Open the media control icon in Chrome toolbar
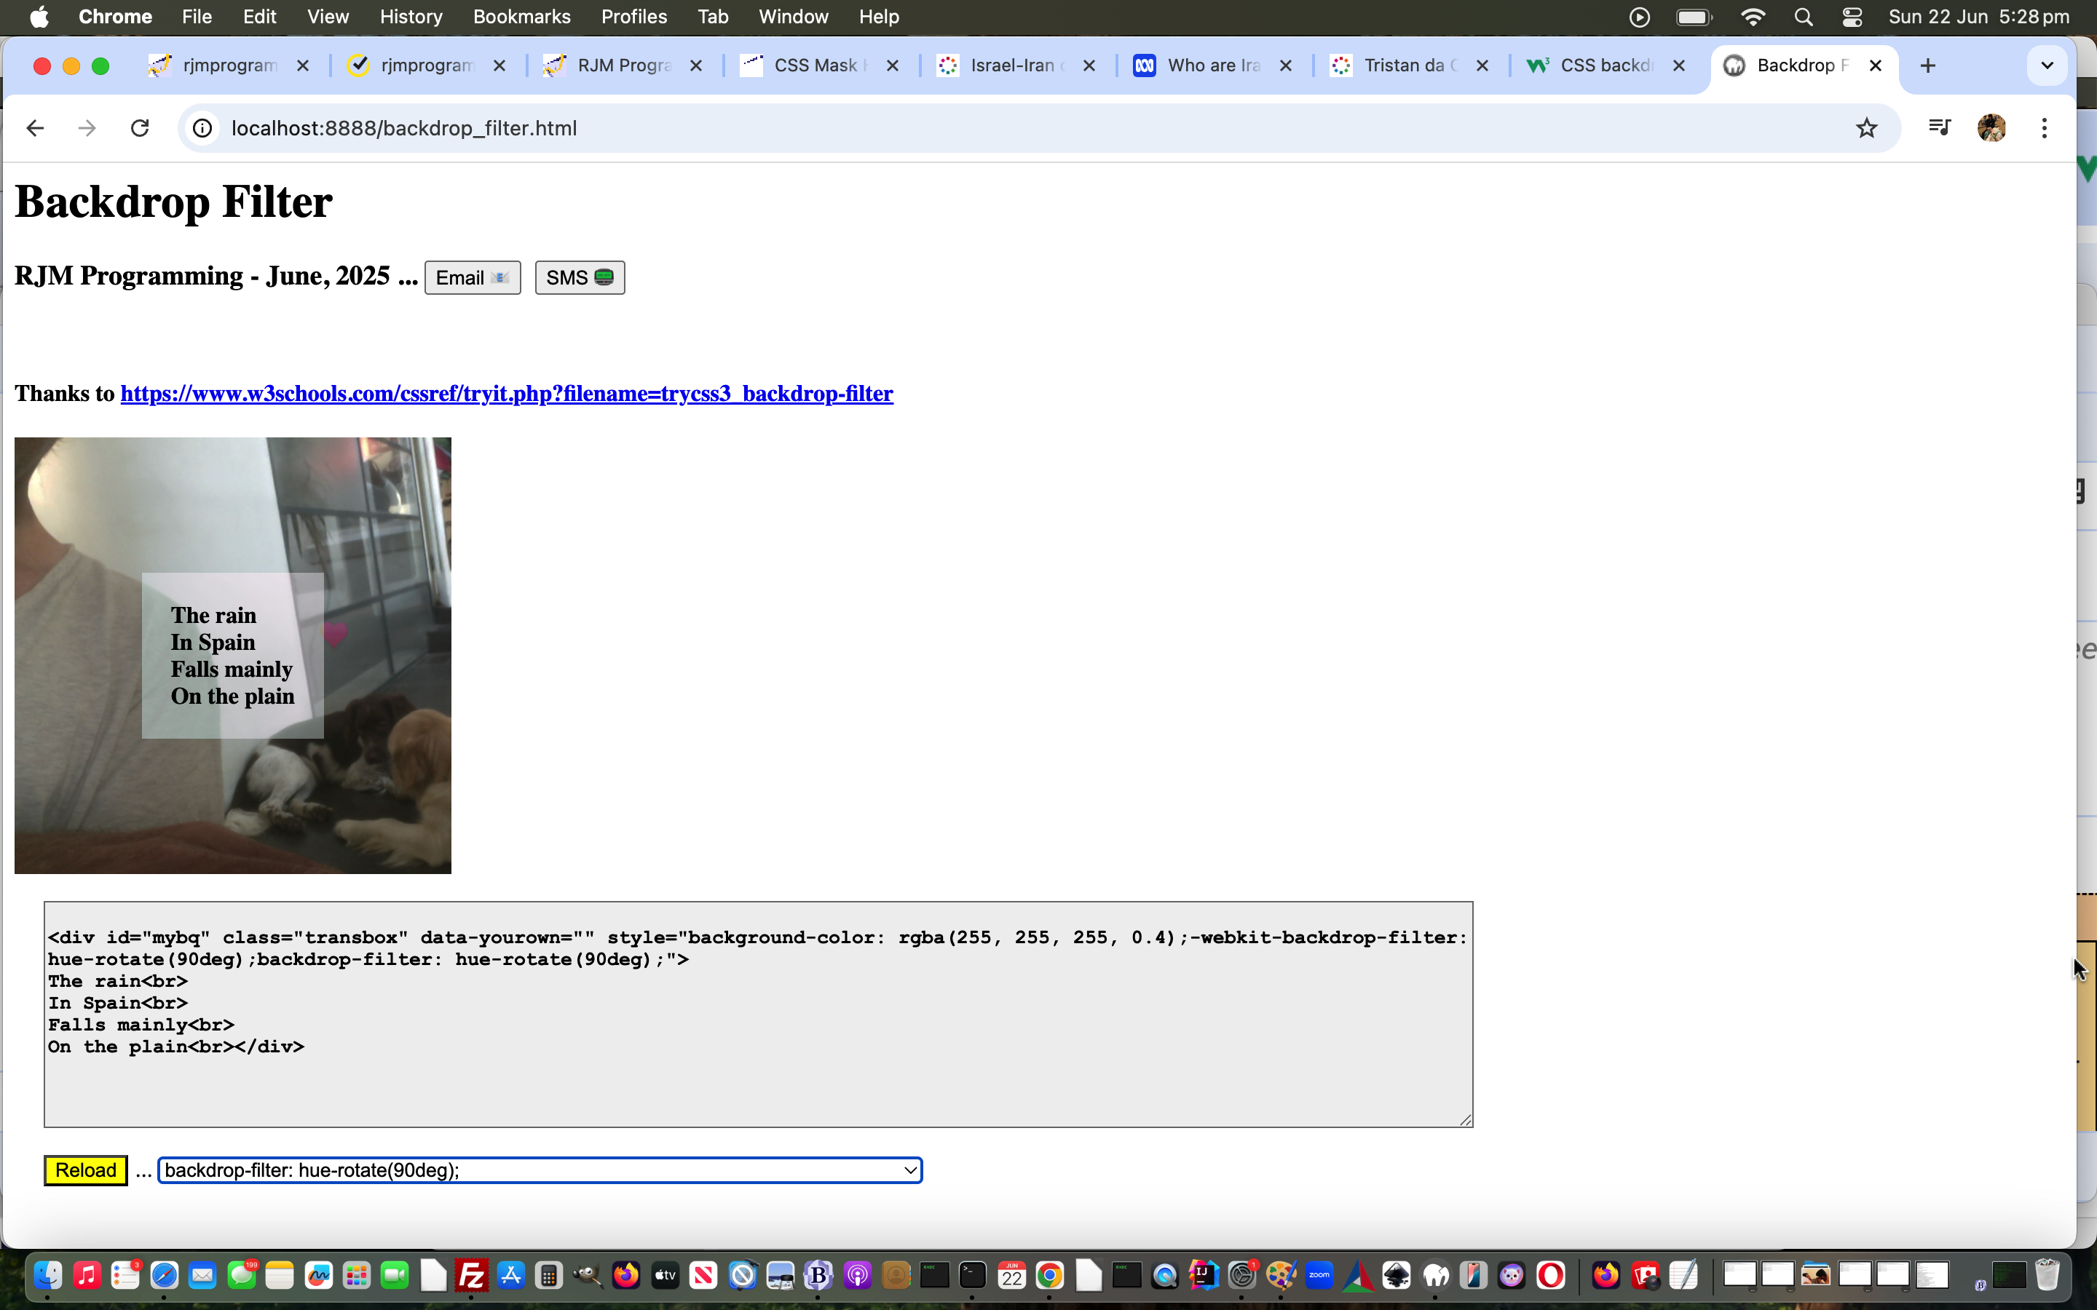2097x1310 pixels. (x=1939, y=128)
